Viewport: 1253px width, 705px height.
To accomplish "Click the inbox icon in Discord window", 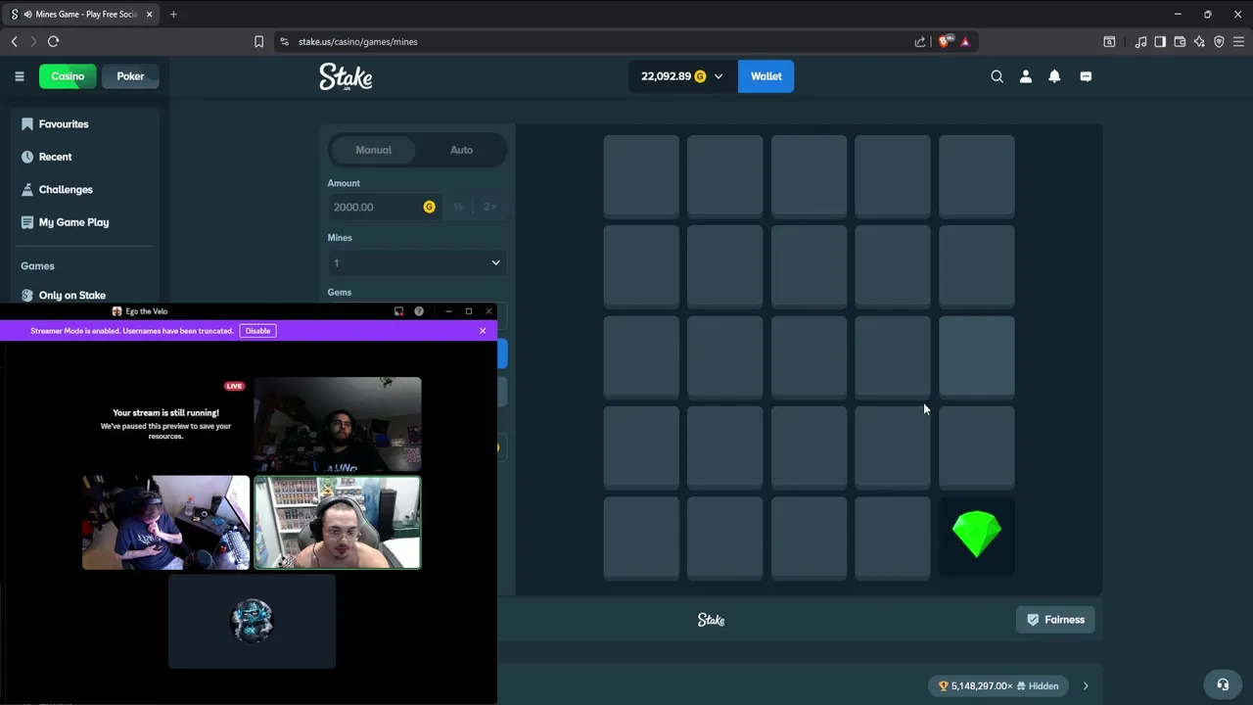I will 398,311.
